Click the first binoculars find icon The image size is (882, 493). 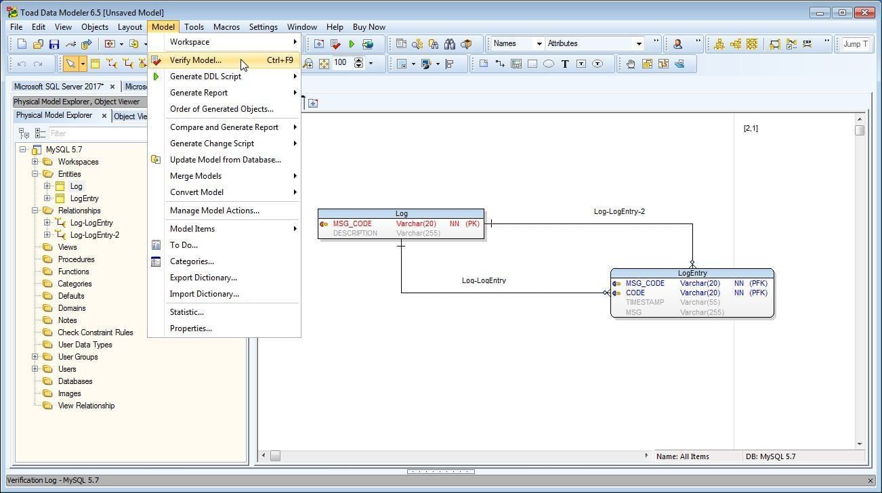click(x=434, y=44)
